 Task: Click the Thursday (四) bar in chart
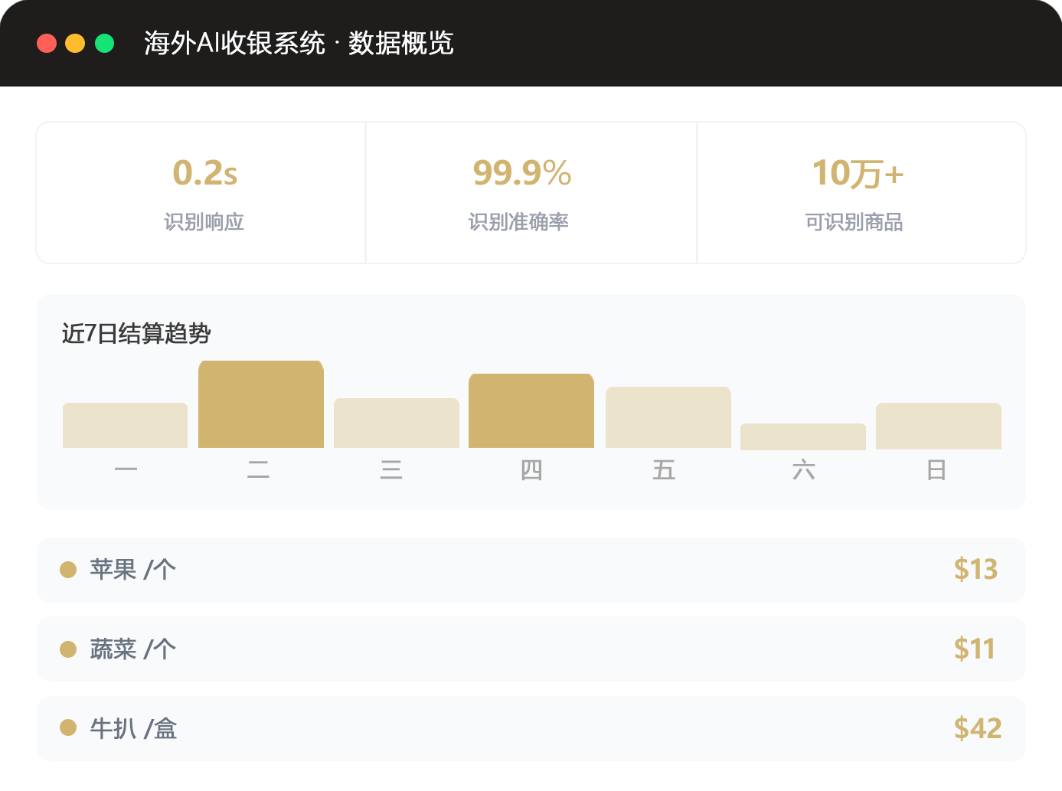pyautogui.click(x=531, y=410)
